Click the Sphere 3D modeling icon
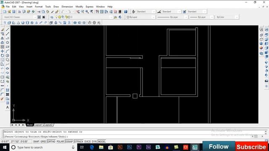Screen dimensions: 269x151 (x=23, y=23)
